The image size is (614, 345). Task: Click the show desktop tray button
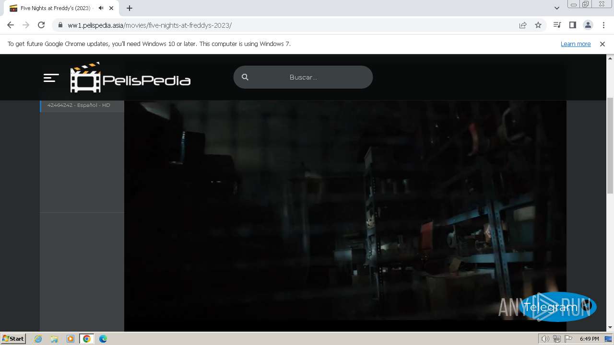609,339
